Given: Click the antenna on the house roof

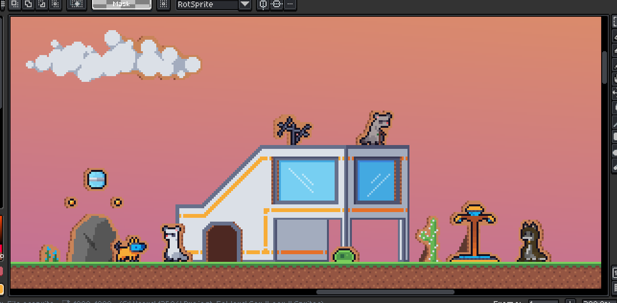Looking at the screenshot, I should tap(293, 130).
